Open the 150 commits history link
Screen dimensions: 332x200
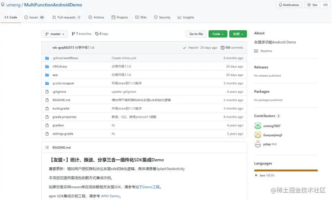pyautogui.click(x=232, y=48)
